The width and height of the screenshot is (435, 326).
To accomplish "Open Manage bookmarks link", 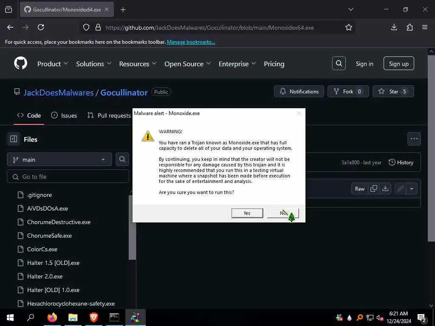I will click(191, 42).
